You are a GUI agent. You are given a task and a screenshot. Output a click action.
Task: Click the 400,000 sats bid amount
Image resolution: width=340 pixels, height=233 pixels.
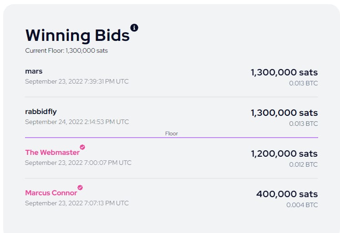(x=287, y=194)
